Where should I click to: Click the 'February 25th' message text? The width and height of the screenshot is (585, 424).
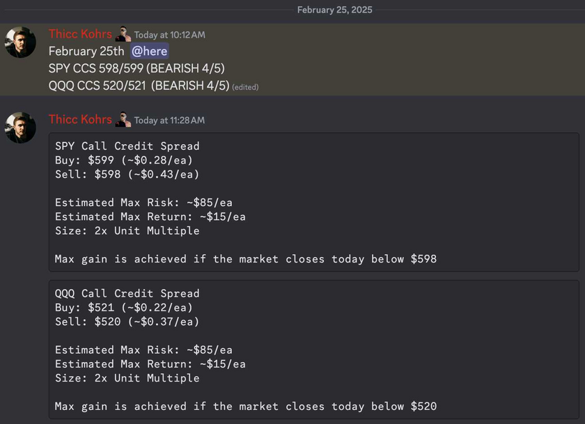click(x=86, y=51)
